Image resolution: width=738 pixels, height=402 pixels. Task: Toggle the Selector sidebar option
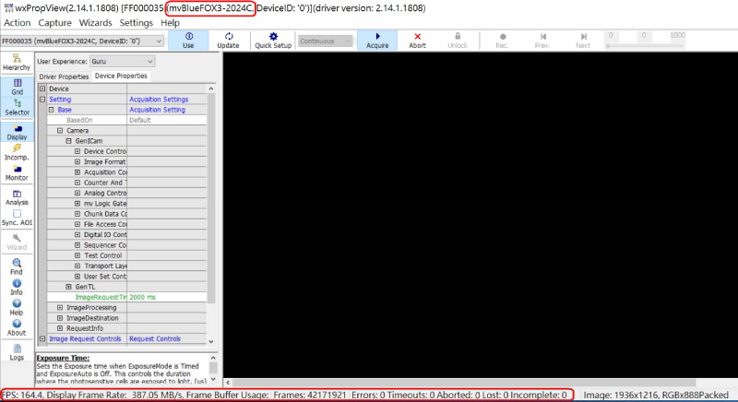[x=17, y=107]
